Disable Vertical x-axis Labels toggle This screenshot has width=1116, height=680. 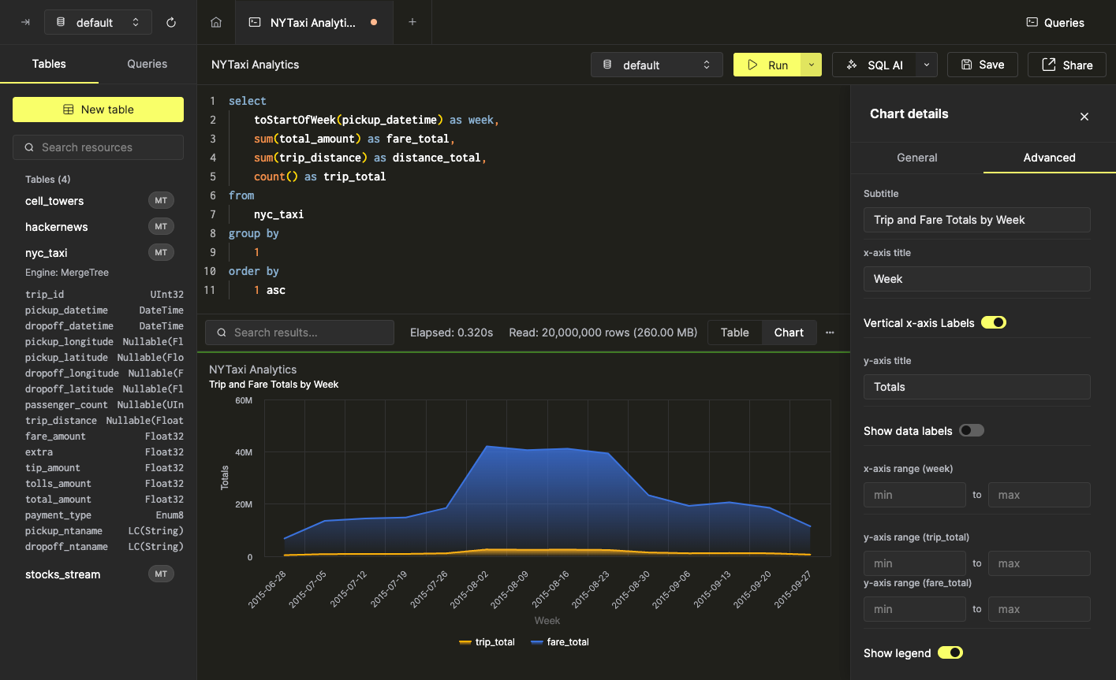(x=993, y=323)
